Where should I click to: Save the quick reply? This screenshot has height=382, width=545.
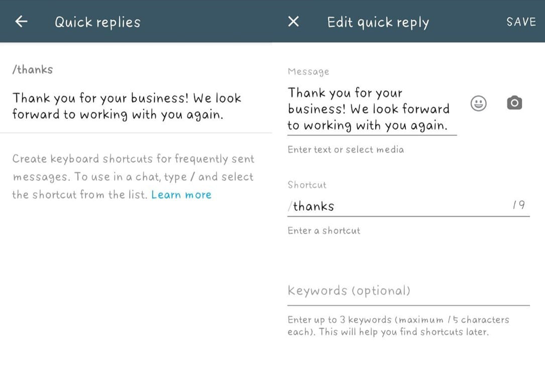pyautogui.click(x=521, y=22)
